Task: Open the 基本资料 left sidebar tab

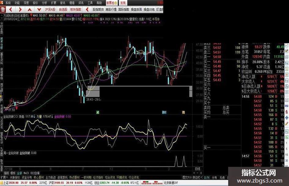Action: (x=2, y=58)
